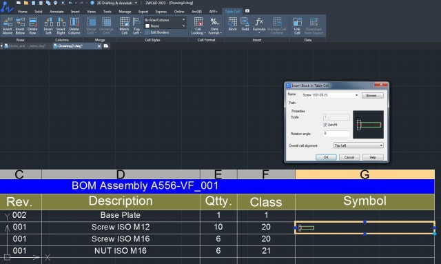The image size is (441, 264).
Task: Open the Home ribbon tab
Action: click(x=23, y=12)
